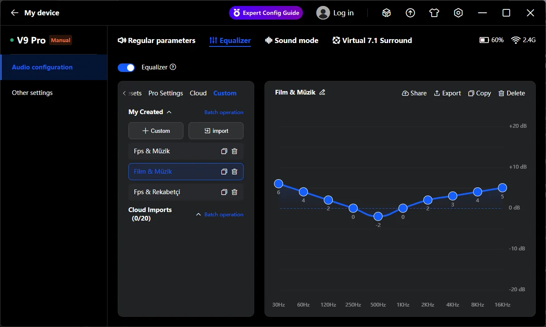The width and height of the screenshot is (546, 327).
Task: Click the import preset button
Action: click(x=216, y=131)
